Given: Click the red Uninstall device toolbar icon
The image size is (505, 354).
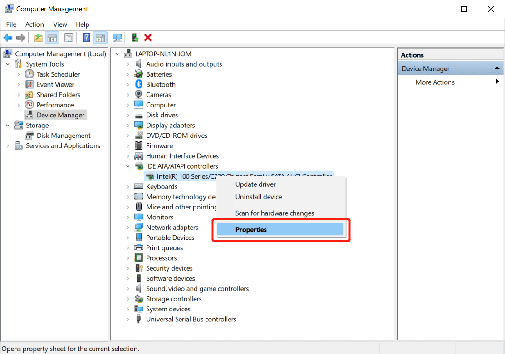Looking at the screenshot, I should click(147, 37).
